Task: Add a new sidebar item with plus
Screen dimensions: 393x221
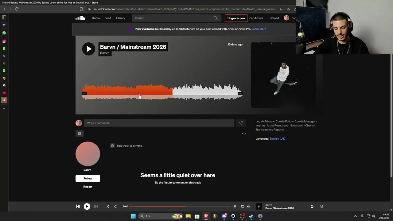Action: click(x=4, y=108)
